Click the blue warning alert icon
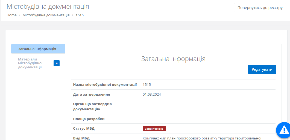Screen dimensions: 290x140 pyautogui.click(x=284, y=130)
